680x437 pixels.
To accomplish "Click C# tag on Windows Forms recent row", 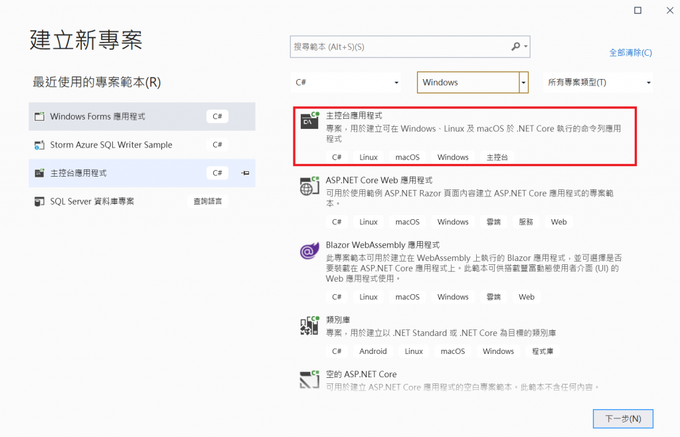I will [217, 116].
